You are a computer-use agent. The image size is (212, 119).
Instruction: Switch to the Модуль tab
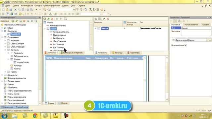(x=63, y=103)
